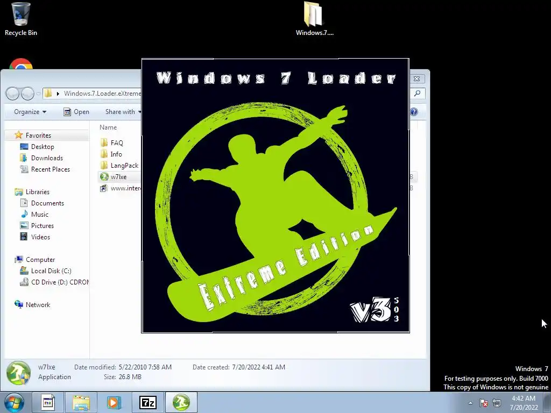The width and height of the screenshot is (551, 413).
Task: Click the w7lxe icon in the details pane
Action: [x=18, y=373]
